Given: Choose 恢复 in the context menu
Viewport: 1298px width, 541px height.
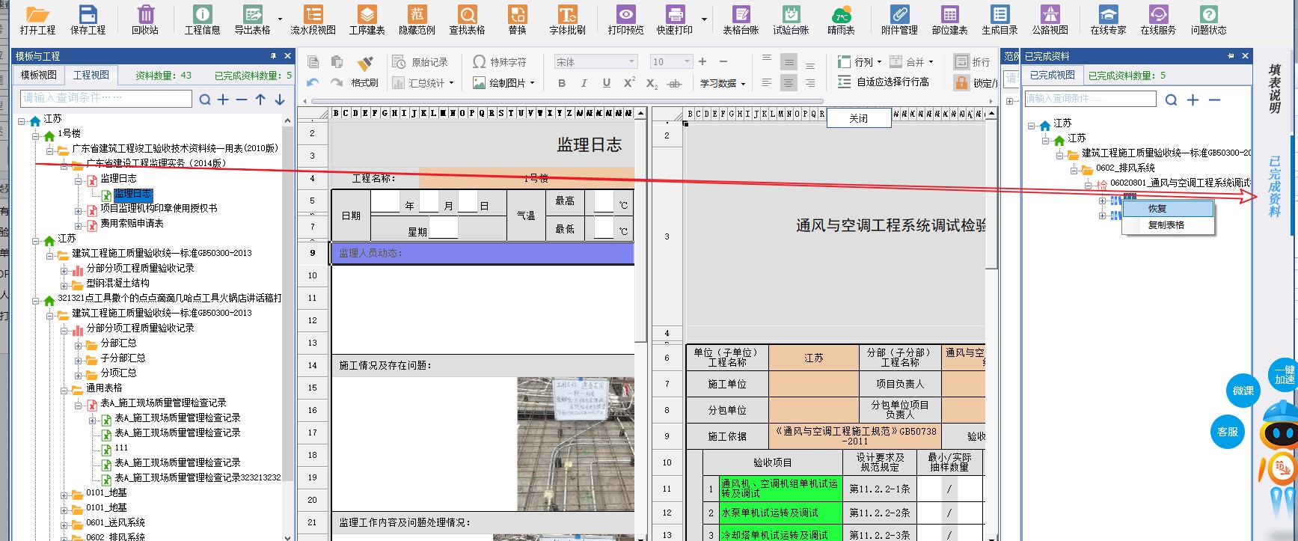Looking at the screenshot, I should pos(1169,209).
